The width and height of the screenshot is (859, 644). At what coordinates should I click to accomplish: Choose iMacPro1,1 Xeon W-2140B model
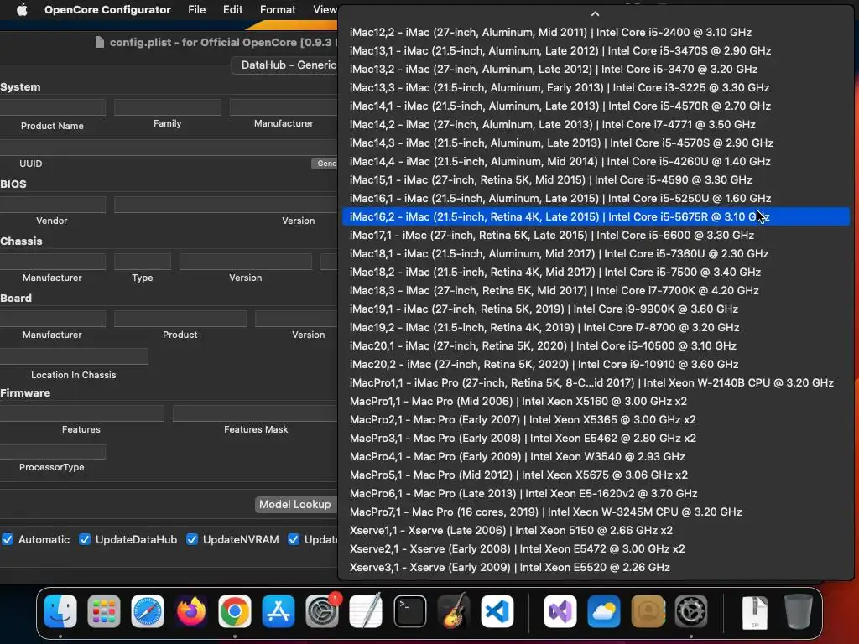596,382
